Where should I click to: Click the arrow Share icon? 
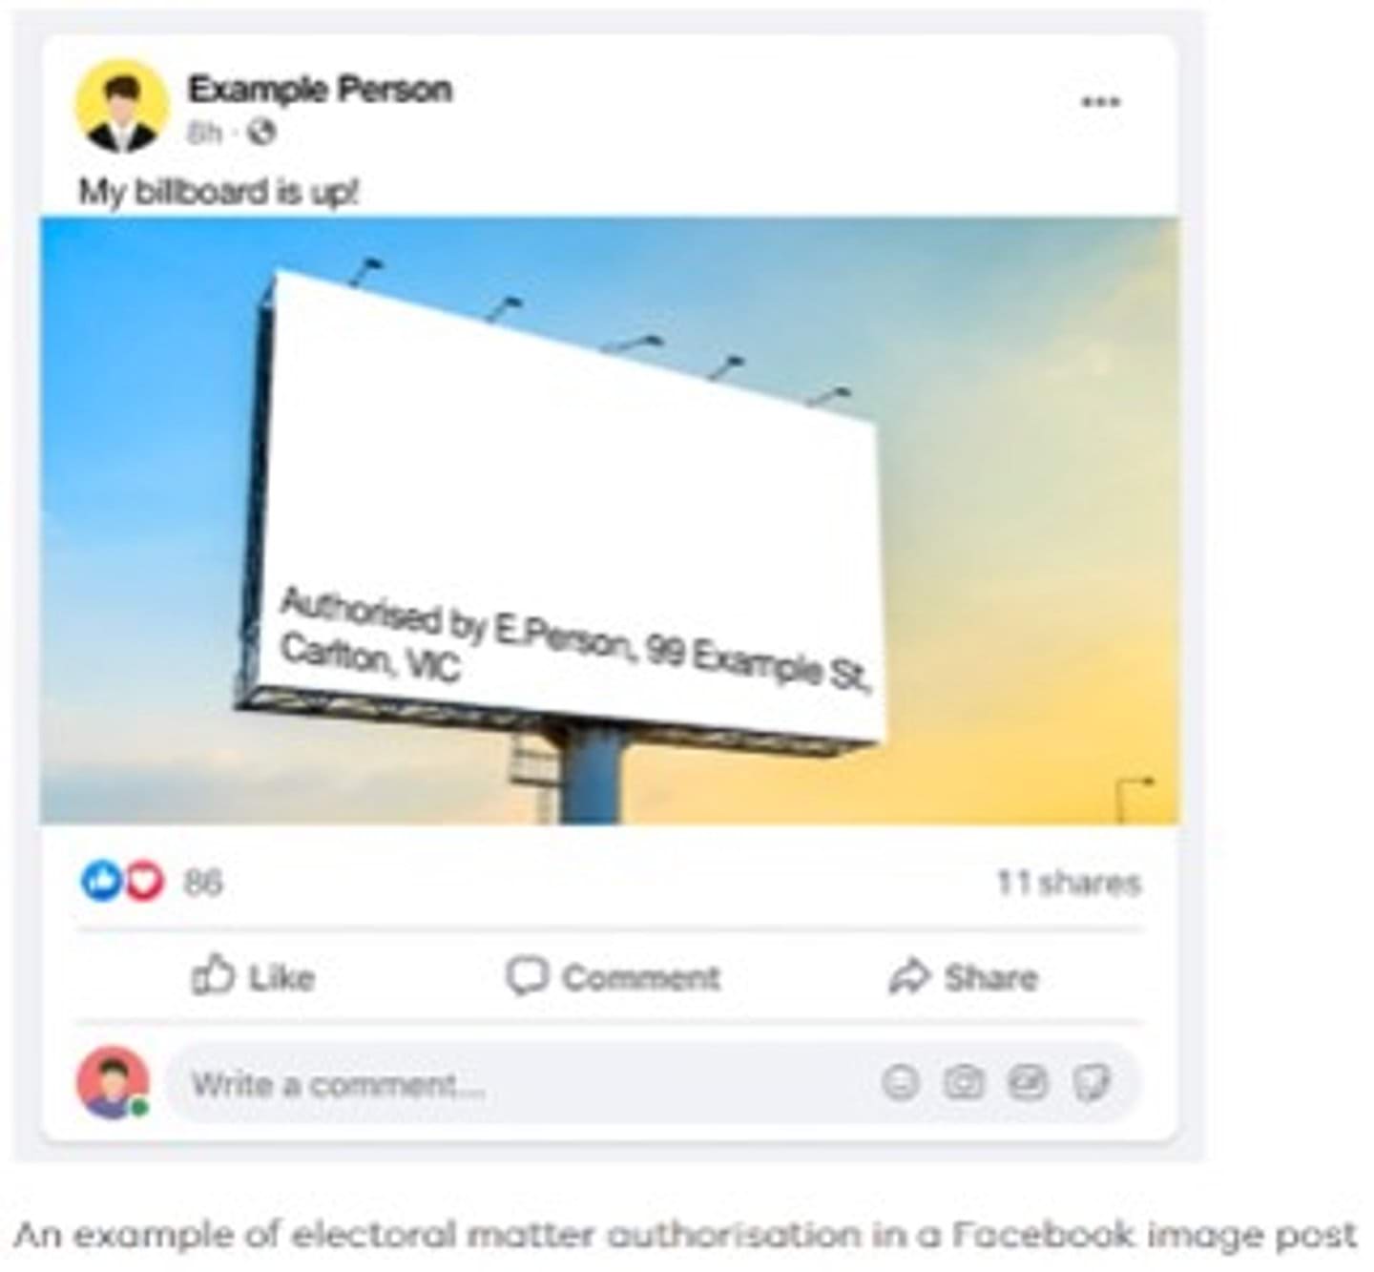(909, 977)
